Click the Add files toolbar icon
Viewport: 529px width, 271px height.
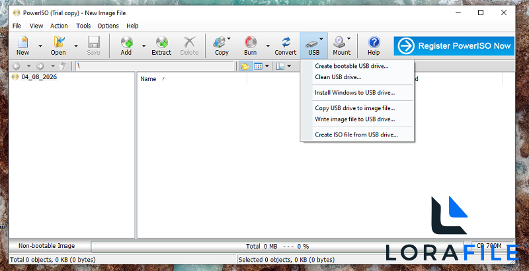126,45
